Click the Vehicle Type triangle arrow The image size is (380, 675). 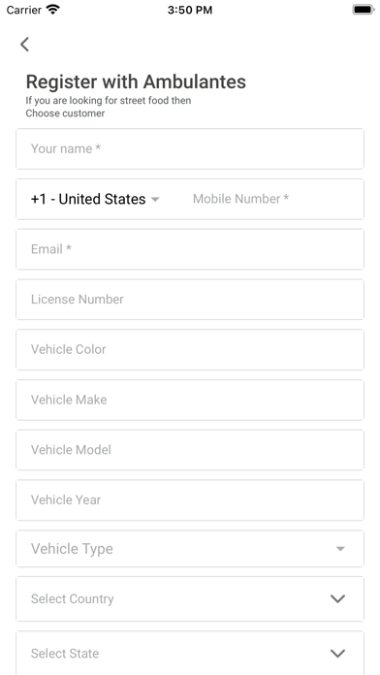[340, 549]
